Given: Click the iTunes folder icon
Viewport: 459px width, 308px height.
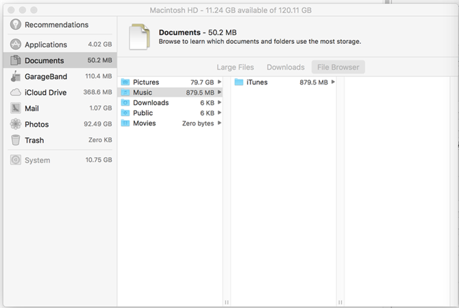Looking at the screenshot, I should pos(239,82).
